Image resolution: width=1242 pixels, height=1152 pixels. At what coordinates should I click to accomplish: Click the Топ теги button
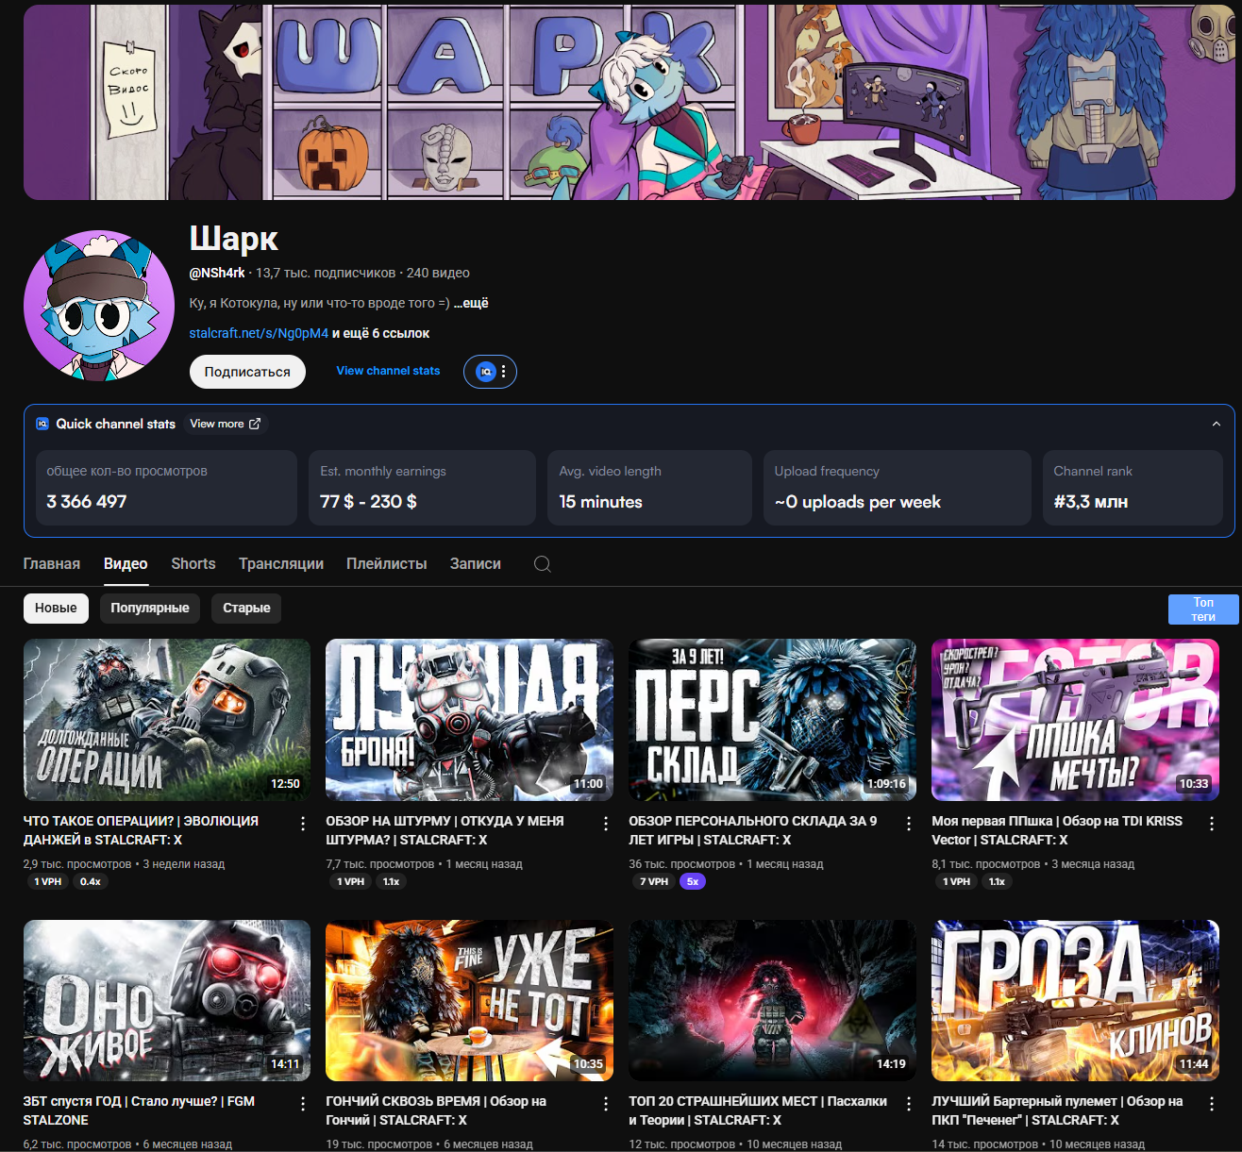point(1203,609)
